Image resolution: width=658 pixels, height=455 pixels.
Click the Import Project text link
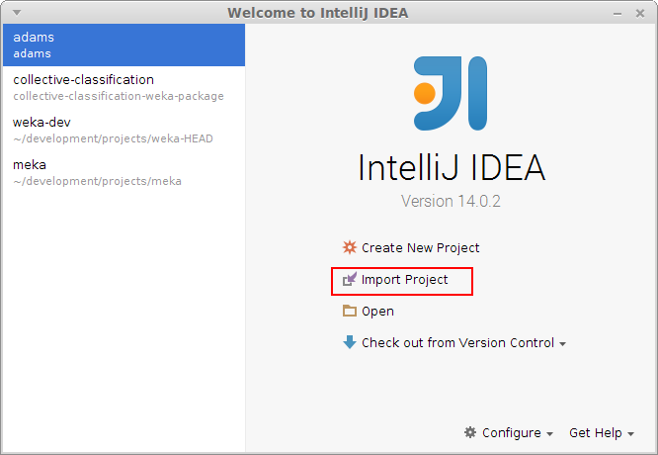pos(405,280)
